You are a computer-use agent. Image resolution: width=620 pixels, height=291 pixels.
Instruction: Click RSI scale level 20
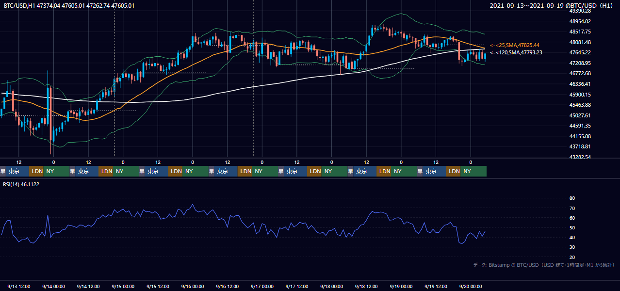572,257
